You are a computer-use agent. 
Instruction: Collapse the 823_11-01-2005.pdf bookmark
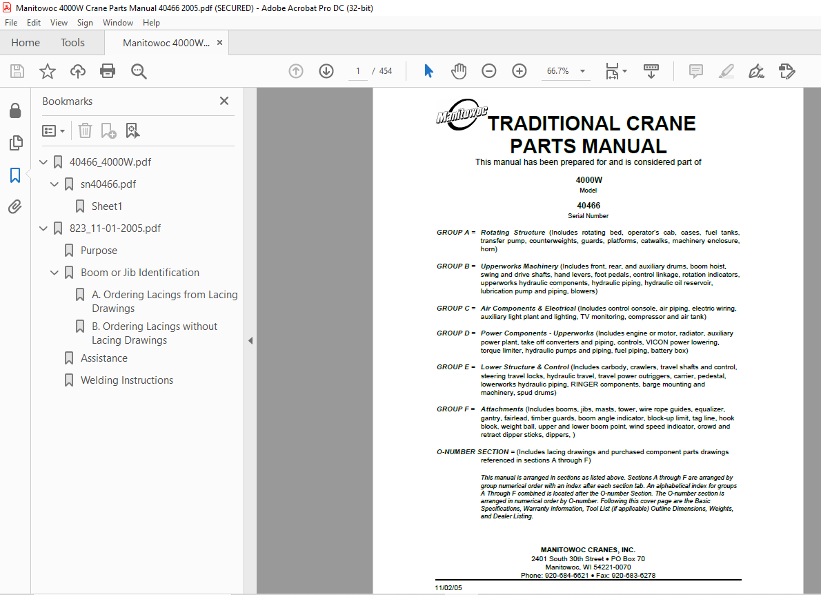(x=43, y=228)
